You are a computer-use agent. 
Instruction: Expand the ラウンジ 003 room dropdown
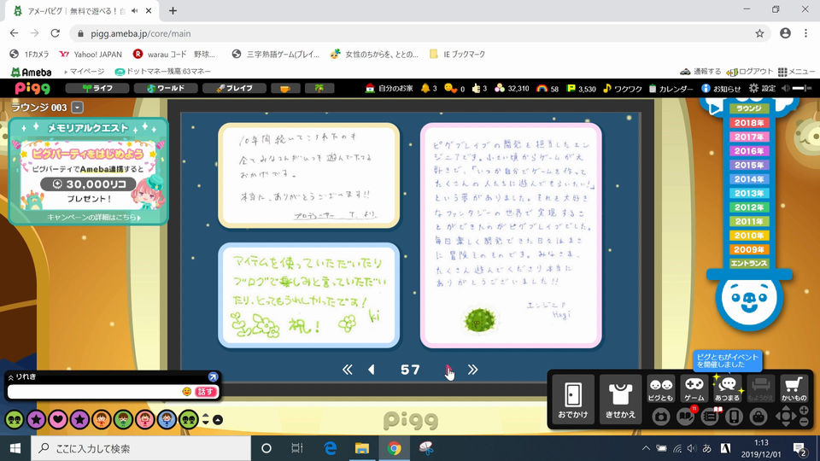78,108
